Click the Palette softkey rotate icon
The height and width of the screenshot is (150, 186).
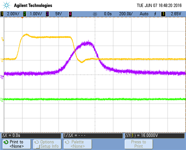click(67, 142)
